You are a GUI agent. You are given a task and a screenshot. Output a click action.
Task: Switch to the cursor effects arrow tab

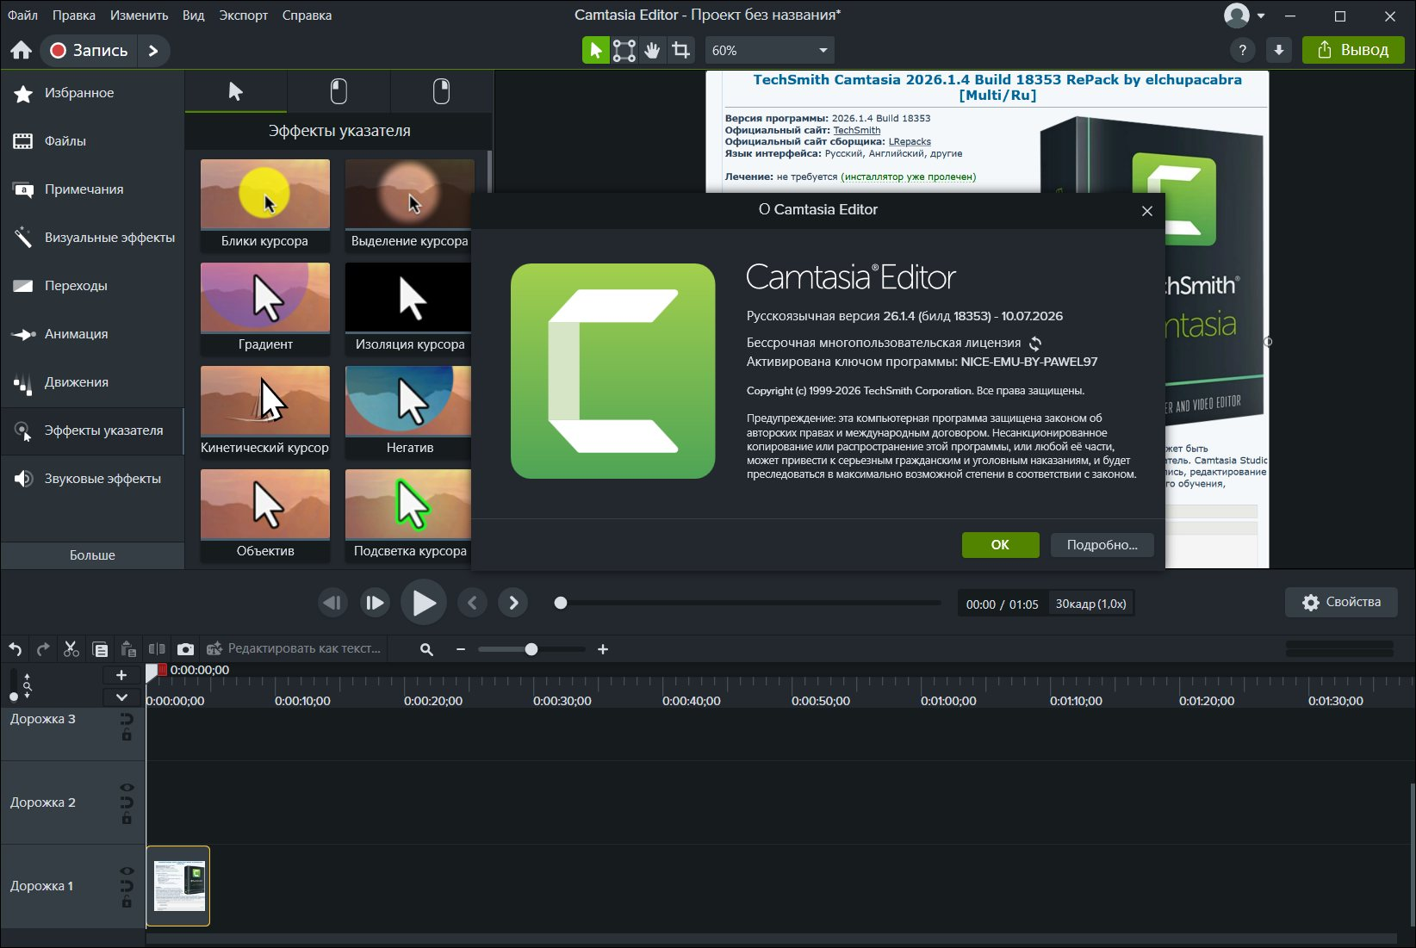(236, 91)
